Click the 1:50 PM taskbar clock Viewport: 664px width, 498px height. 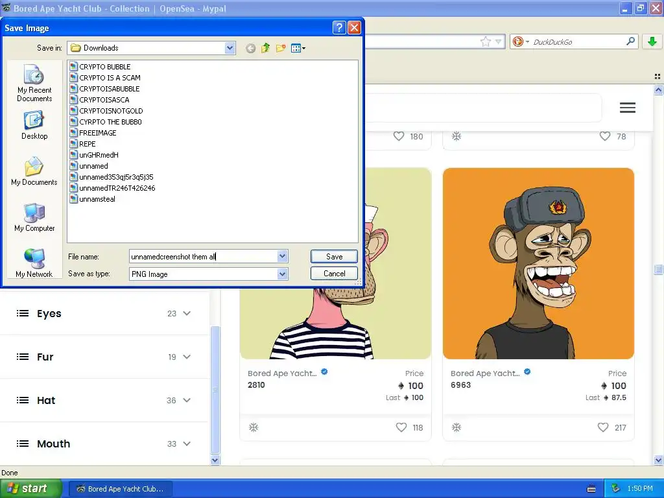(x=640, y=488)
